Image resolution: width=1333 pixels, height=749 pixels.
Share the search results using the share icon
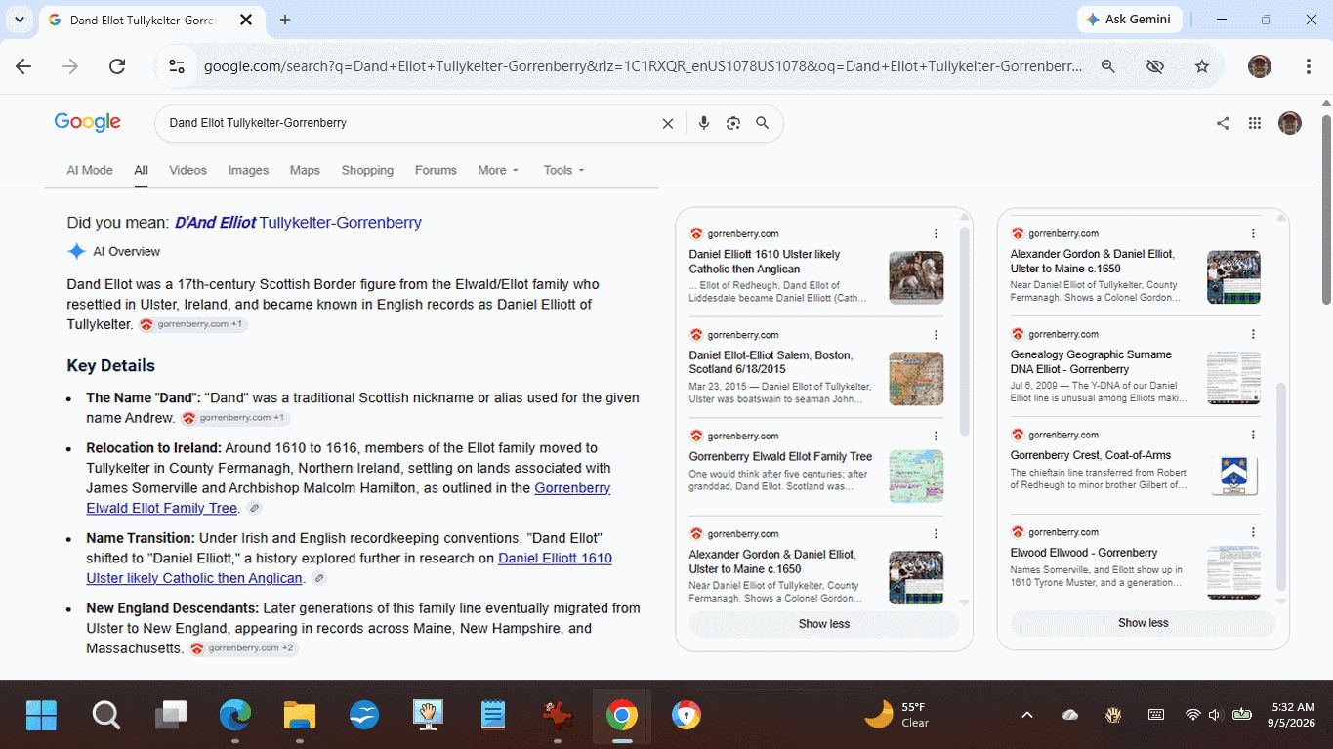[x=1223, y=123]
